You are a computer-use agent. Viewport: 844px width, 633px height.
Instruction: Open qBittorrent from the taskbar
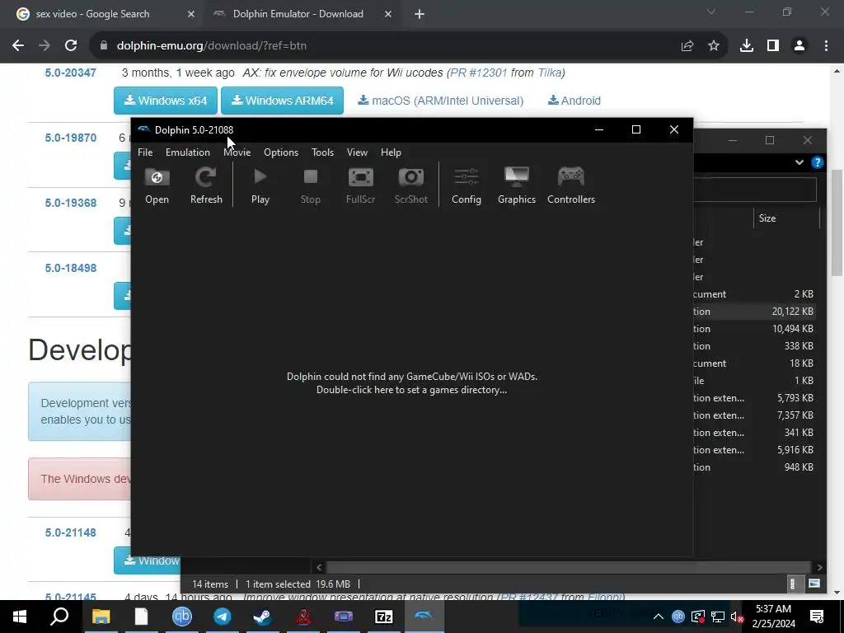pos(182,617)
